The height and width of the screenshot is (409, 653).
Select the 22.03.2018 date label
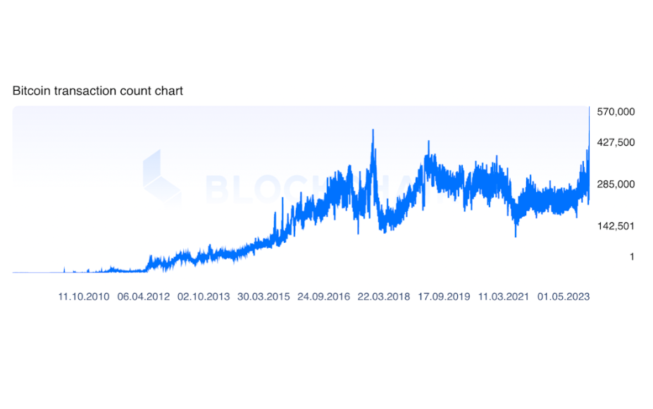383,296
